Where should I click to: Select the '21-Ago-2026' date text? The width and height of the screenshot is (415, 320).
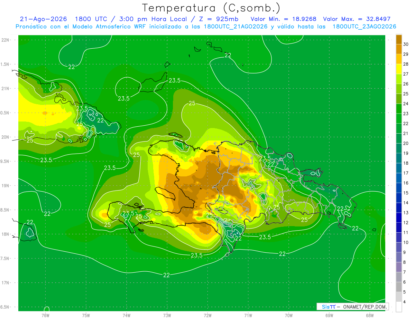[x=43, y=19]
